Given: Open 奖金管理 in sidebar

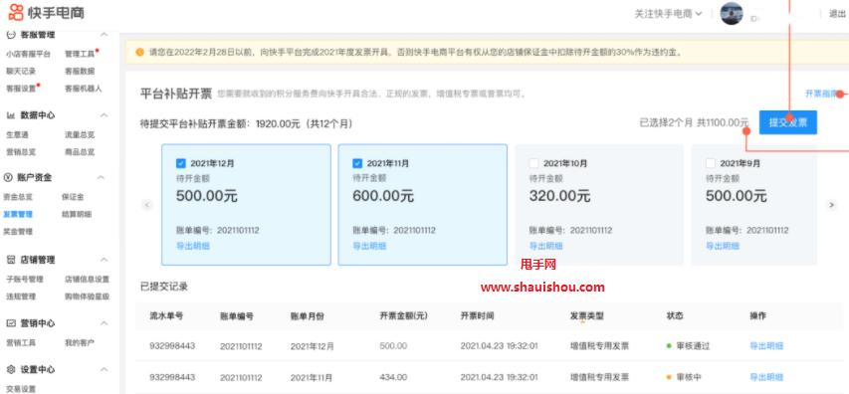Looking at the screenshot, I should [x=18, y=232].
